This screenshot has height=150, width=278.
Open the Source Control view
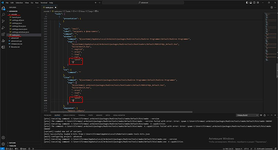pos(3,21)
